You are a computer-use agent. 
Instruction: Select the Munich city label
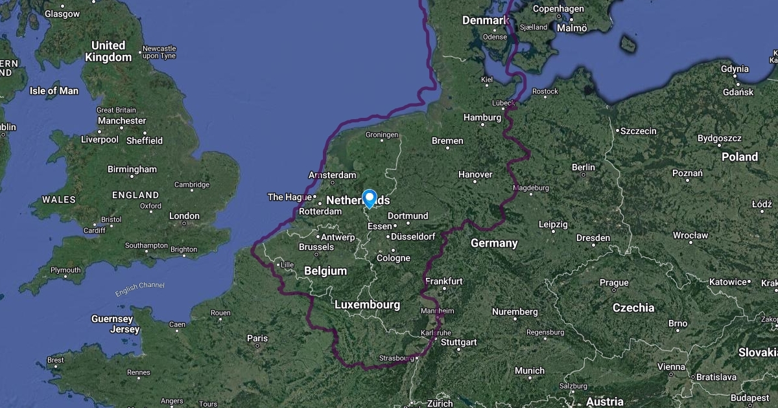coord(530,370)
